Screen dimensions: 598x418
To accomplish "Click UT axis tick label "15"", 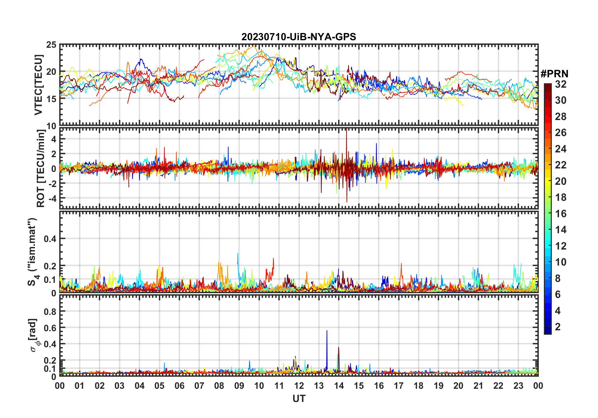I will (x=359, y=386).
